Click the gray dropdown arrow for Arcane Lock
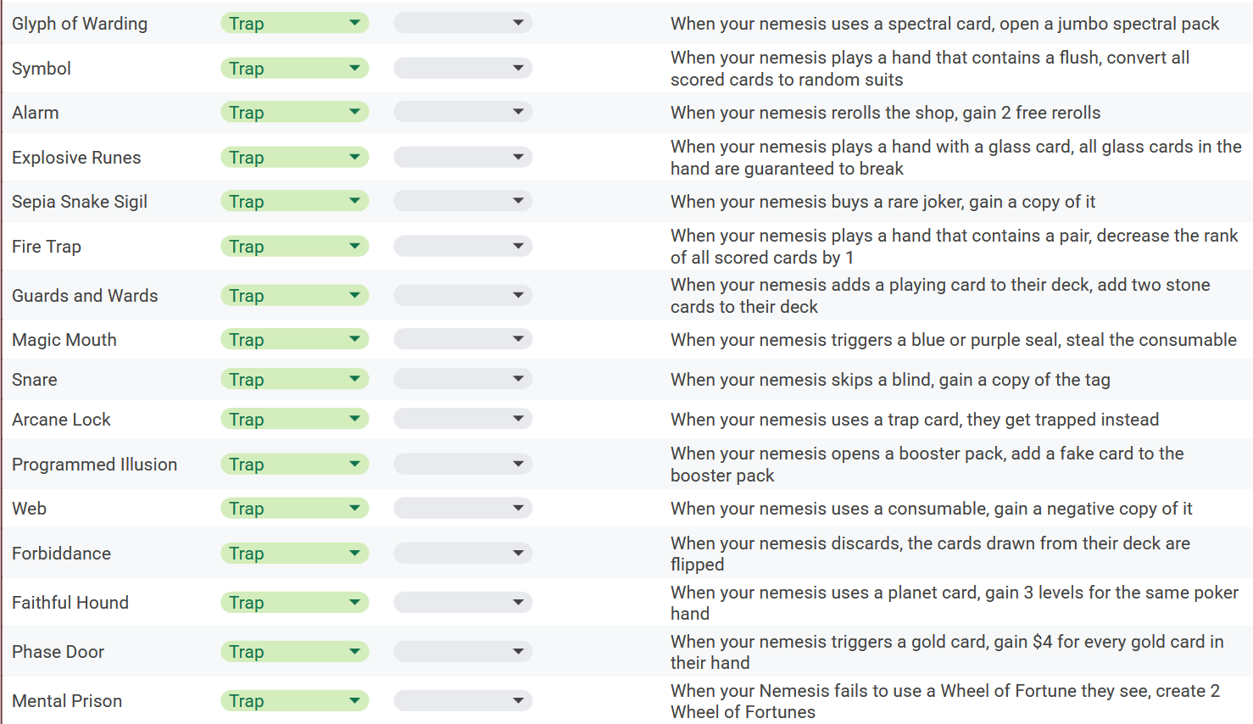 pos(518,419)
